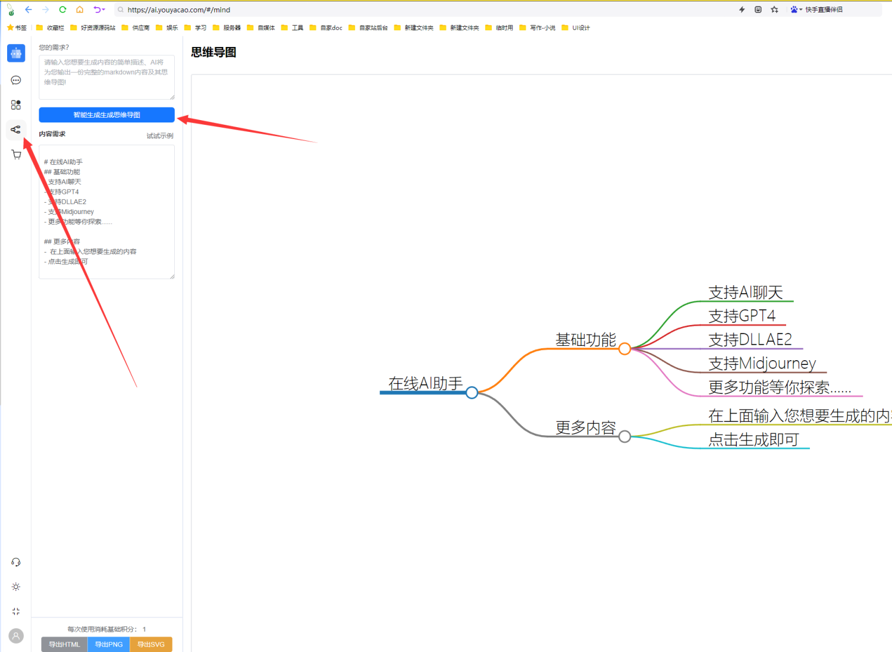
Task: Open the 自媒体 bookmark folder
Action: pos(261,27)
